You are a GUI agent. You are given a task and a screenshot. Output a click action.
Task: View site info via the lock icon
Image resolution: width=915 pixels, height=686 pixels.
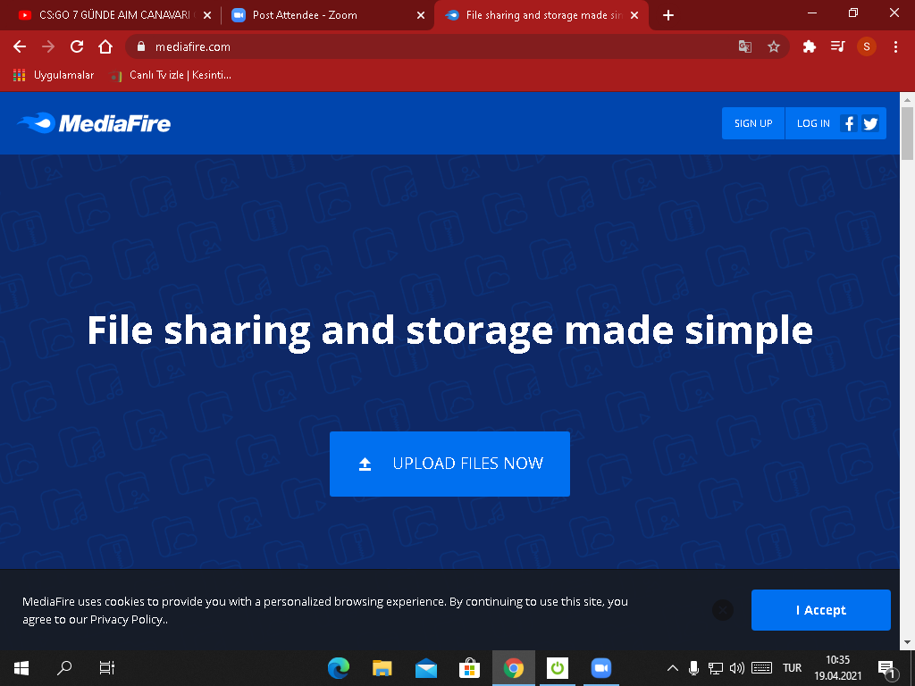click(x=140, y=46)
